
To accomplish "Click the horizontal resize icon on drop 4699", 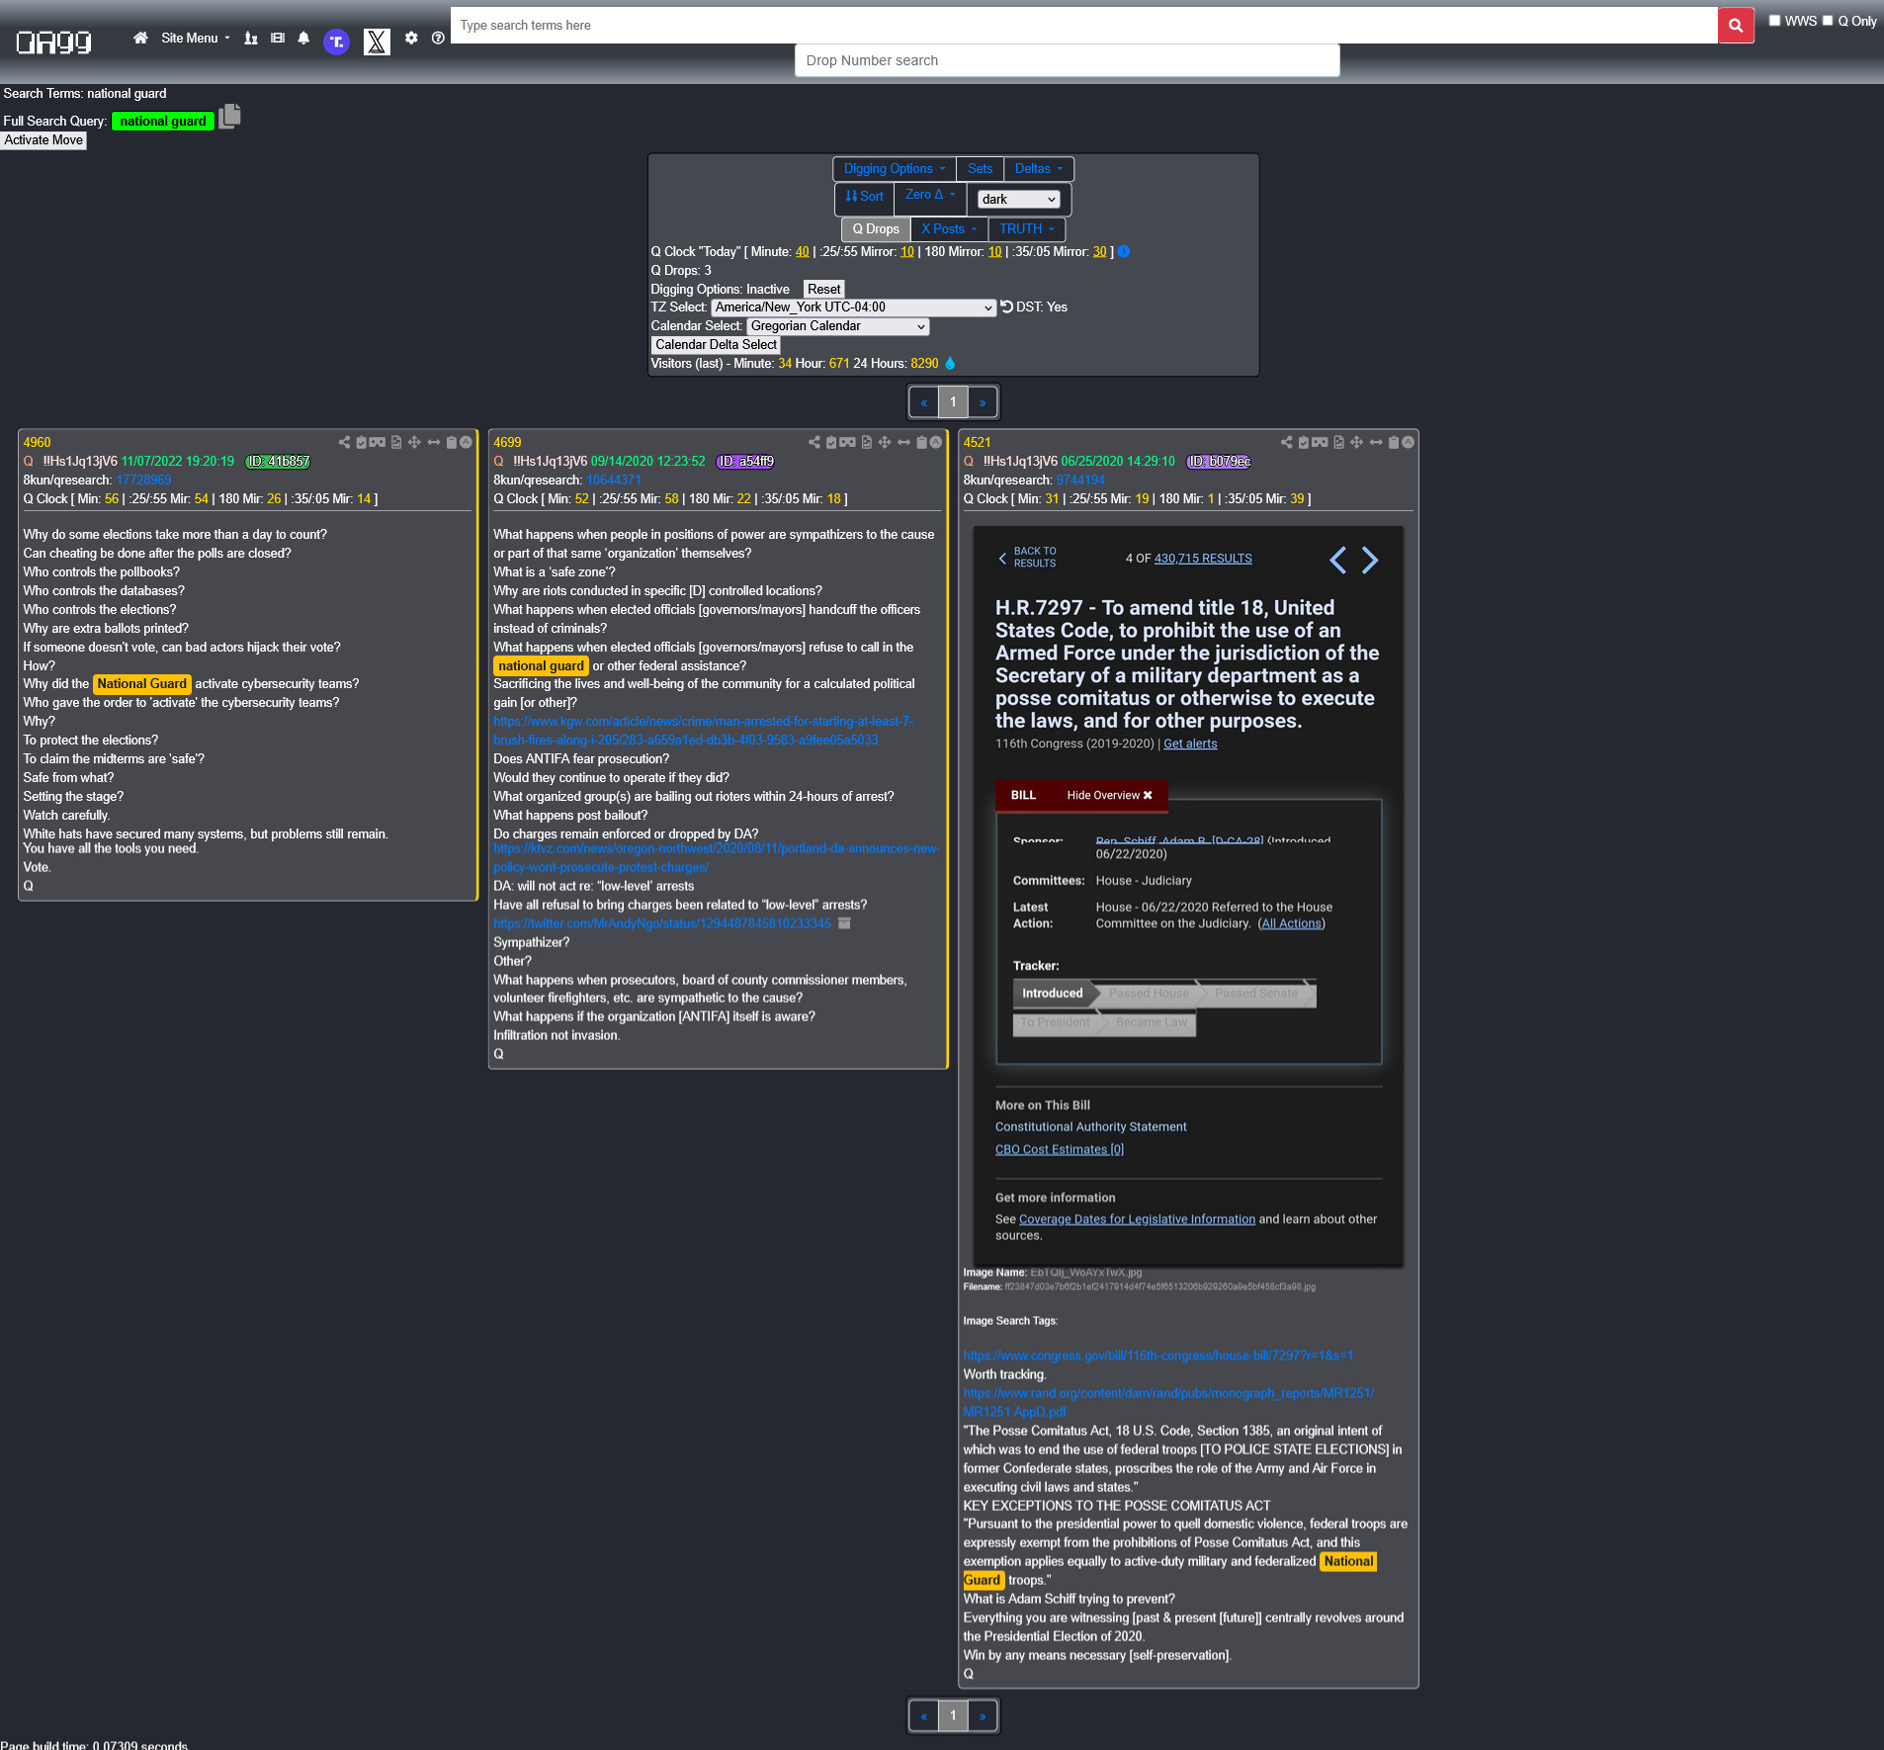I will [x=903, y=443].
